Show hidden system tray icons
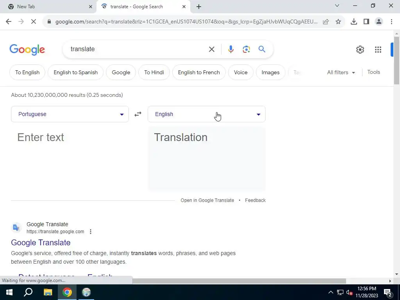 330,292
